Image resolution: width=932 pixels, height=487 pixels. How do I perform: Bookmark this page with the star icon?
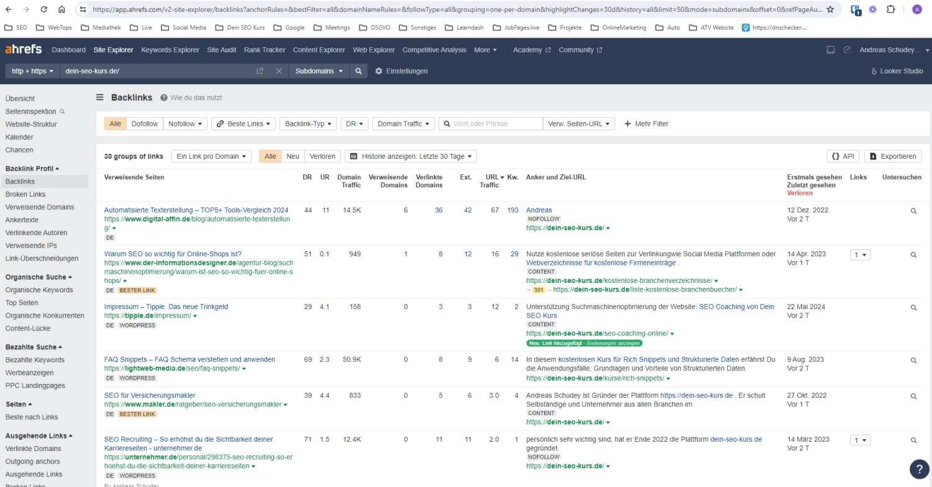pos(830,9)
